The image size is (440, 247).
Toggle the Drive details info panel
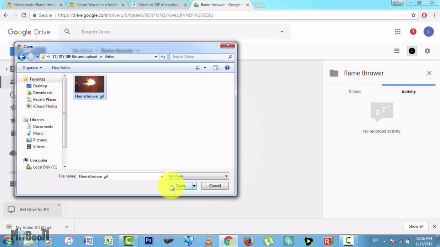[x=412, y=51]
